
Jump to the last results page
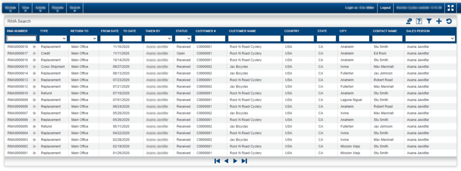244,161
